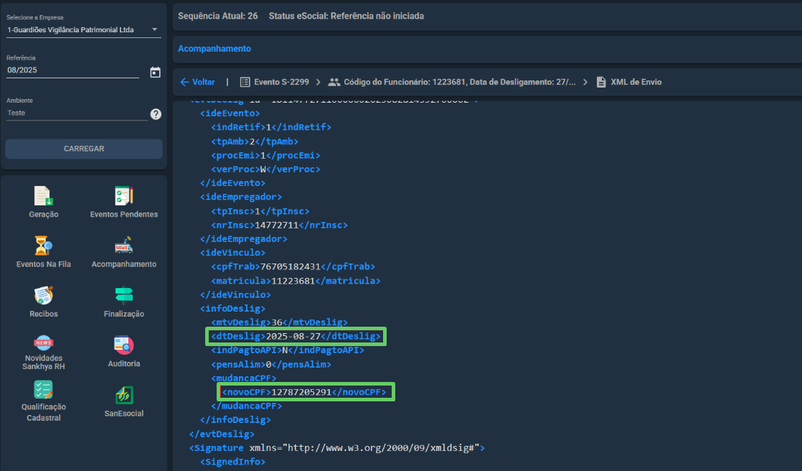This screenshot has height=471, width=802.
Task: Click the tpAmb line
Action: click(255, 141)
